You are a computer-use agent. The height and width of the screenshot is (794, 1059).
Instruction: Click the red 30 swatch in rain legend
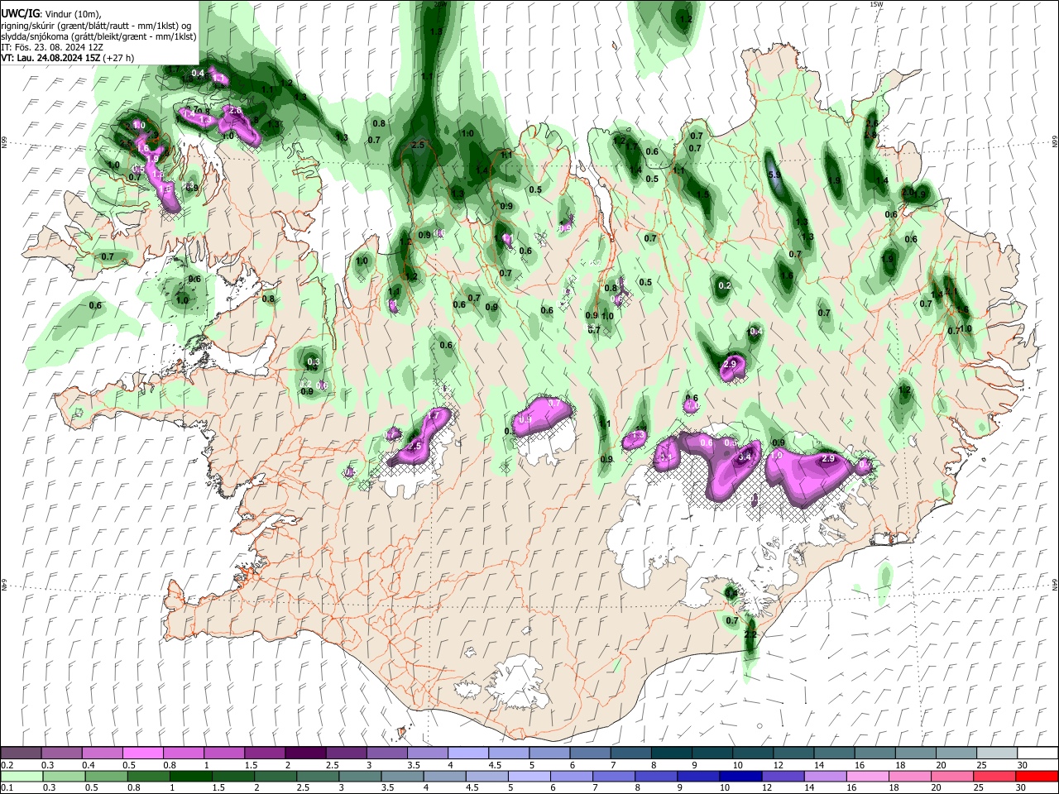[1036, 777]
